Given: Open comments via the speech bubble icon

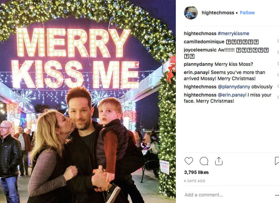Looking at the screenshot, I should 204,161.
